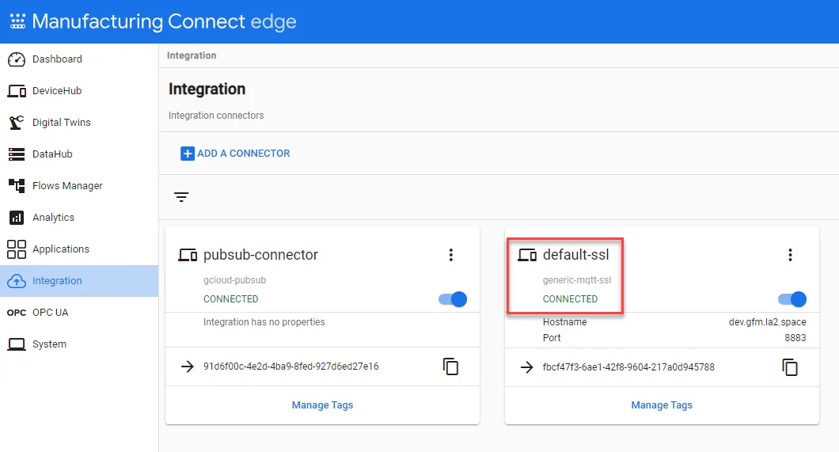Screen dimensions: 839x452
Task: Click the Port label on default-ssl card
Action: tap(552, 337)
